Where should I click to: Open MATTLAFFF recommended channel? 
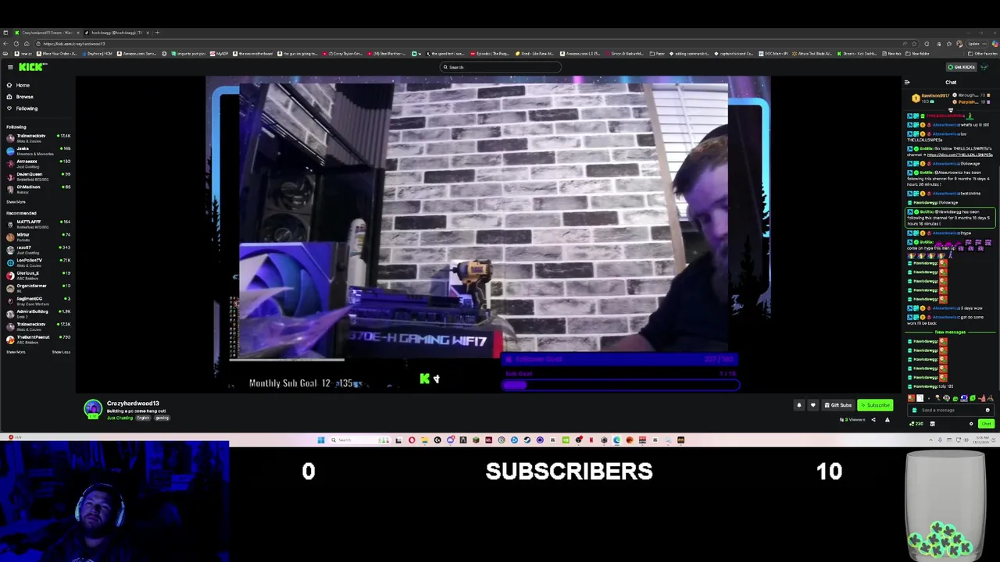[38, 223]
